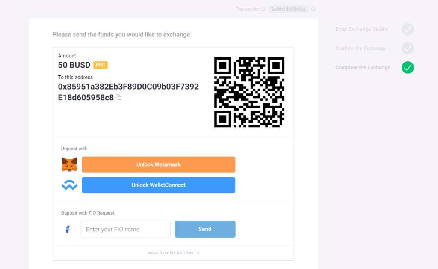Click the FIO protocol logo icon
The height and width of the screenshot is (269, 438).
pyautogui.click(x=68, y=230)
